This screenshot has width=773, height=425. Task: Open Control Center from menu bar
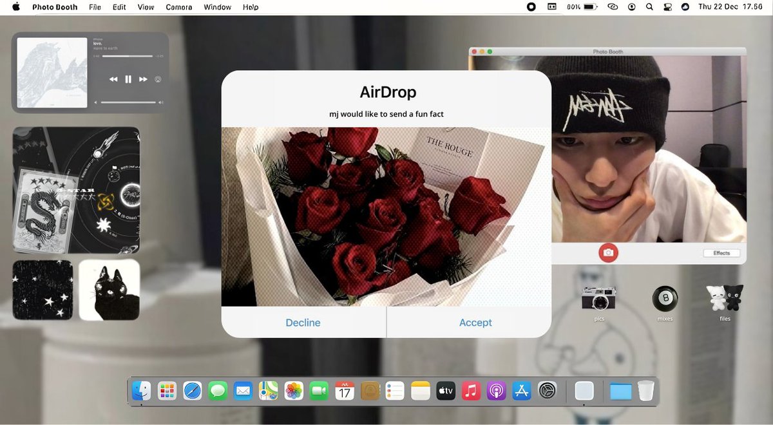tap(667, 7)
